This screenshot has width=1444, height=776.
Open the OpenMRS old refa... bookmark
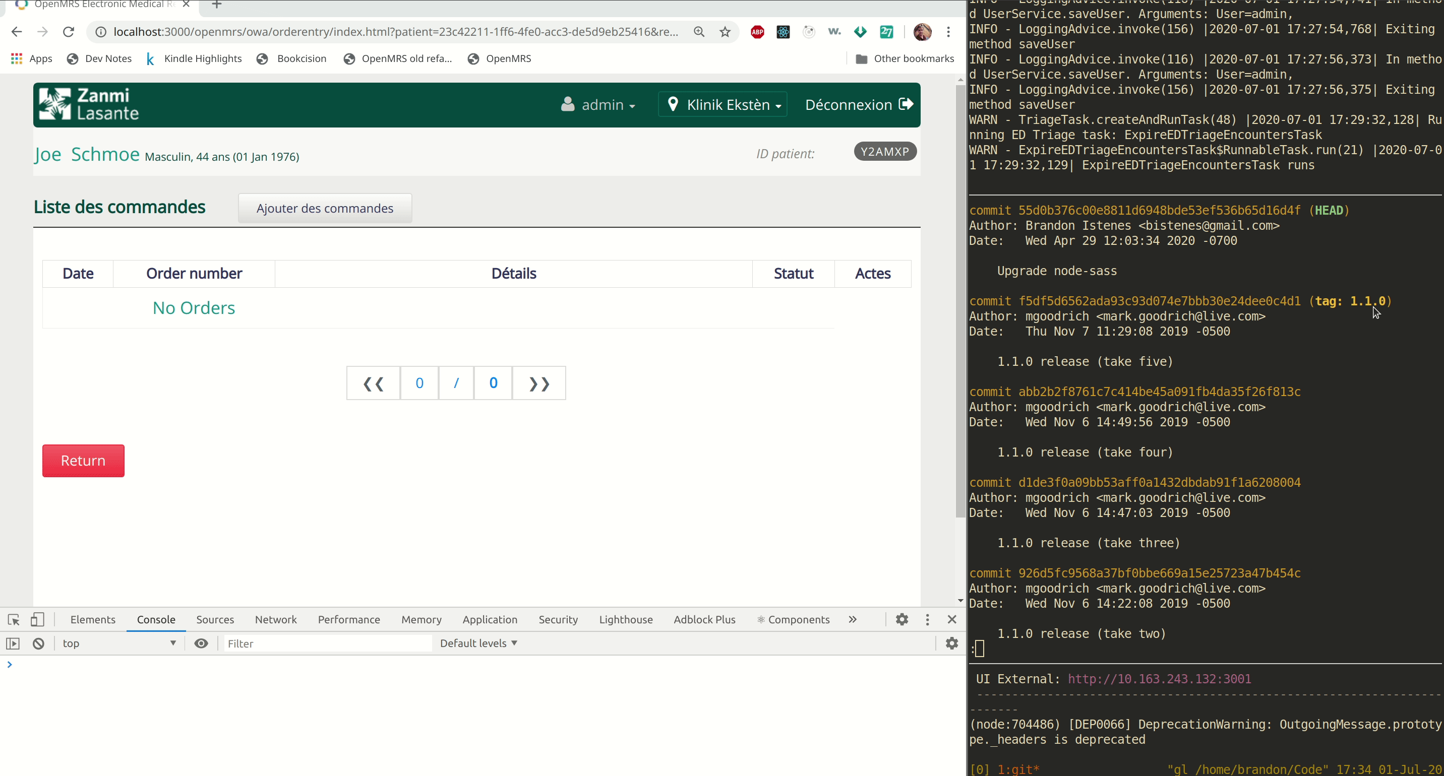tap(398, 58)
